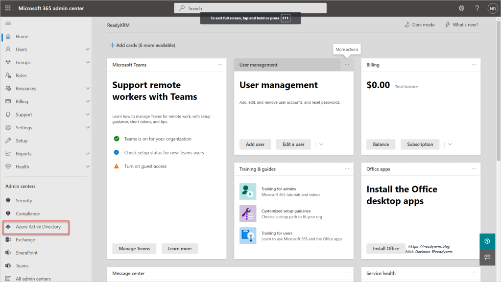Open the ND account profile avatar
The width and height of the screenshot is (501, 282).
[492, 8]
